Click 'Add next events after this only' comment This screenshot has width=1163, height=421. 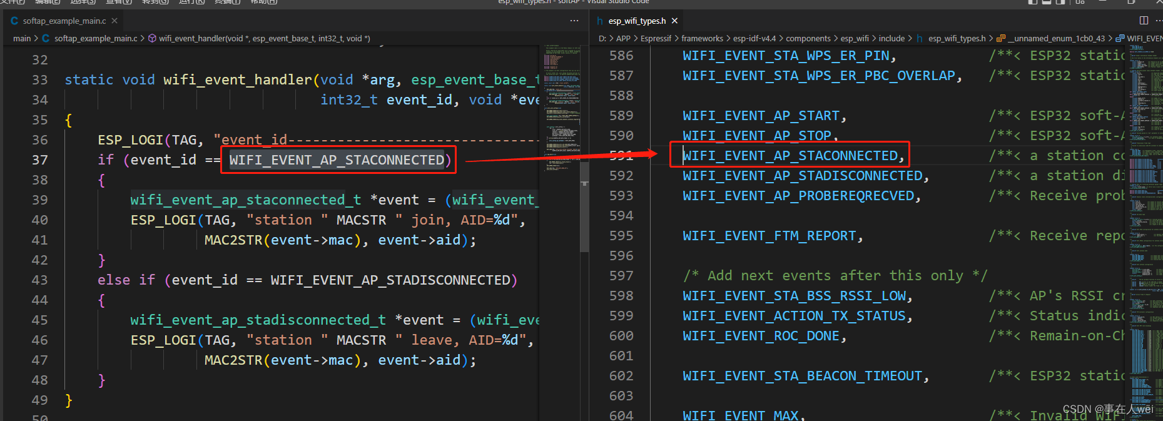tap(835, 276)
